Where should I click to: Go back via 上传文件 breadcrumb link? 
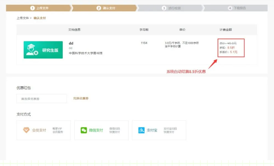tap(23, 18)
